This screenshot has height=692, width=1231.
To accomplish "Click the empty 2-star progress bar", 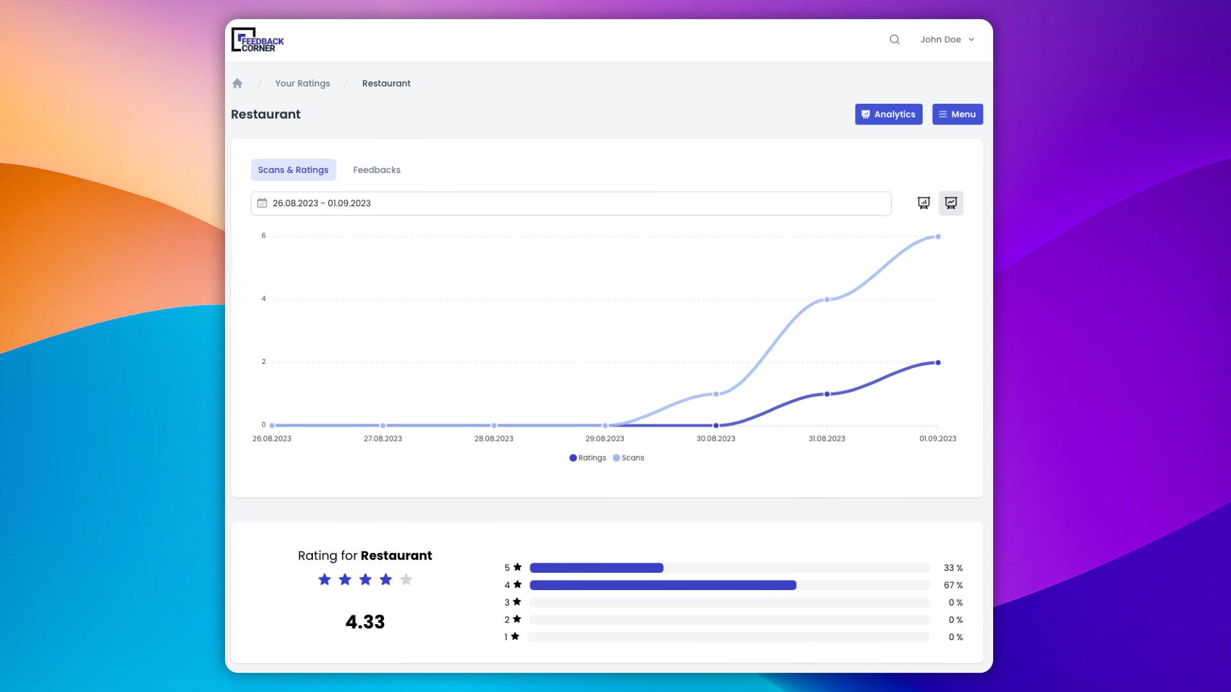I will point(730,620).
